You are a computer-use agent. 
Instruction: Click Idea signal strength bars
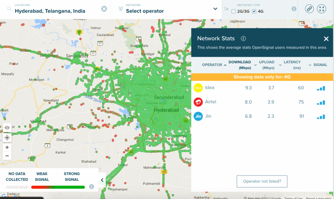coord(321,88)
